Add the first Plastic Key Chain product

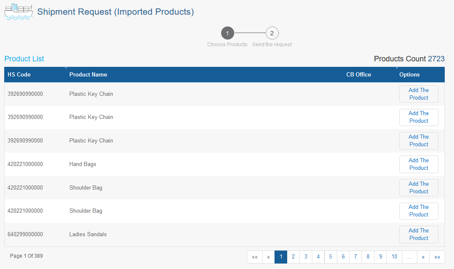tap(419, 94)
